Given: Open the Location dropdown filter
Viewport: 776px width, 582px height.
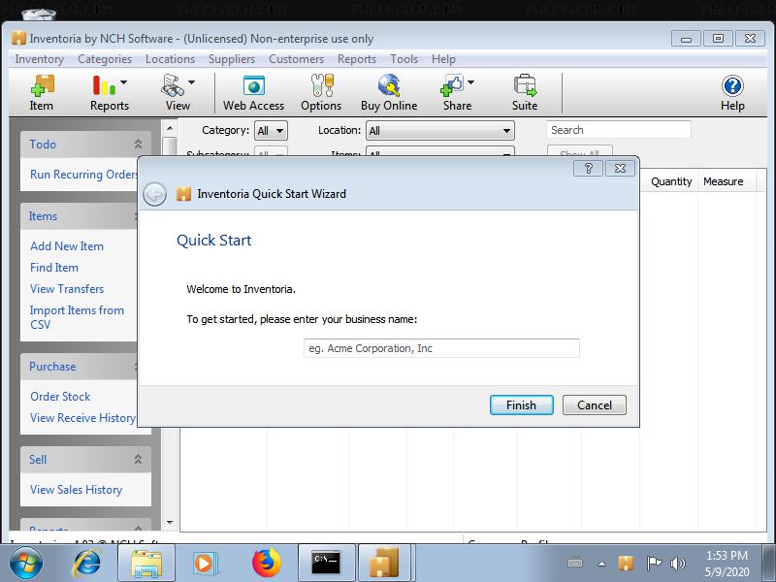Looking at the screenshot, I should (x=440, y=131).
